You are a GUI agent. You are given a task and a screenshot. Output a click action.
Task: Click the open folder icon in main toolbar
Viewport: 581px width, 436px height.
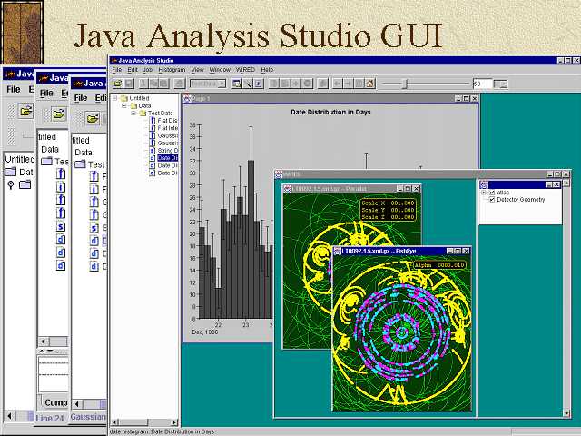coord(118,84)
